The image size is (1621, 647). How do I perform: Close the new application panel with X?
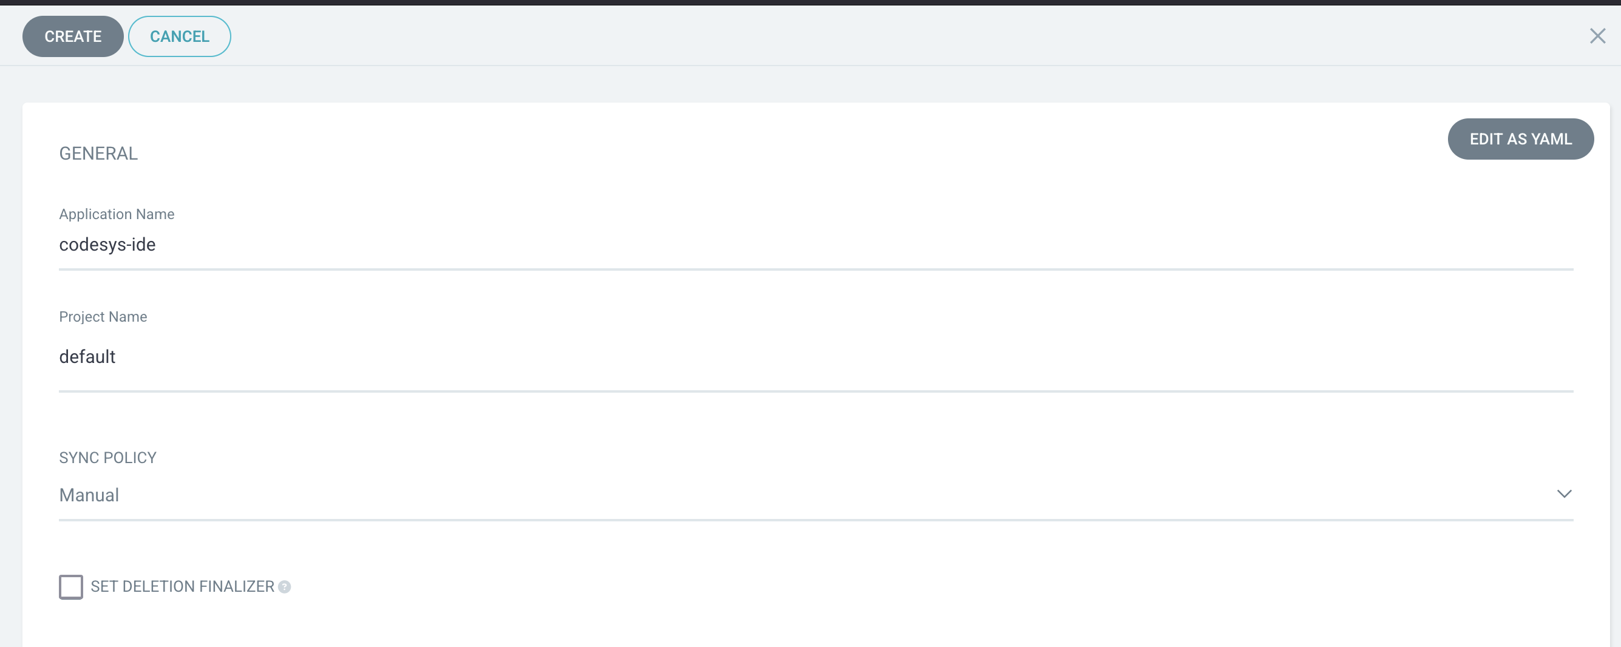click(x=1597, y=36)
